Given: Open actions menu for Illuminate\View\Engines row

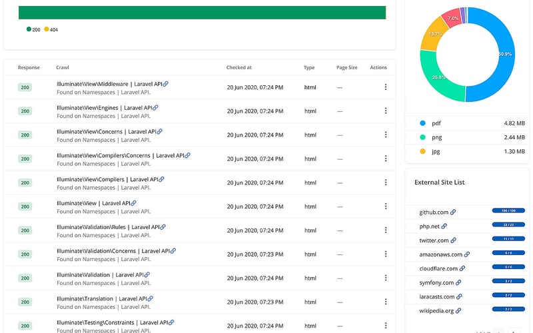Looking at the screenshot, I should [386, 111].
